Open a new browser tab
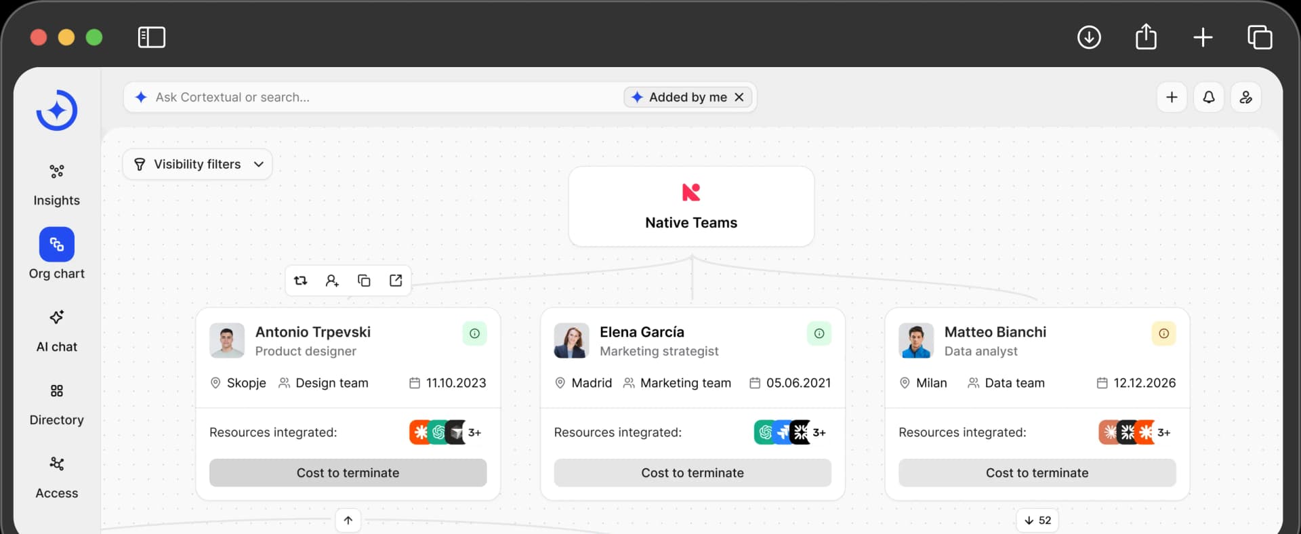This screenshot has width=1301, height=534. tap(1203, 37)
